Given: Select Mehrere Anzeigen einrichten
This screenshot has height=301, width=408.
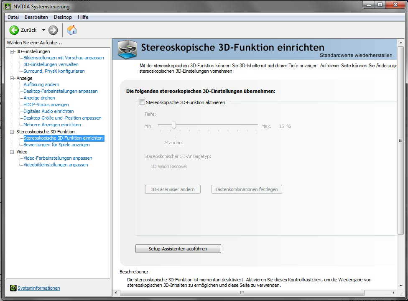Looking at the screenshot, I should coord(52,125).
